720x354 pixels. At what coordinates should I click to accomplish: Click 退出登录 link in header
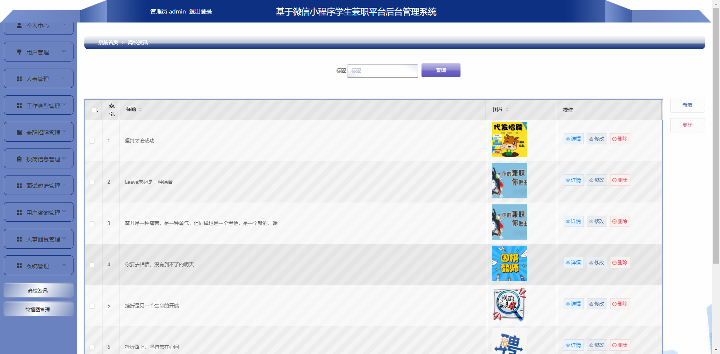(201, 12)
